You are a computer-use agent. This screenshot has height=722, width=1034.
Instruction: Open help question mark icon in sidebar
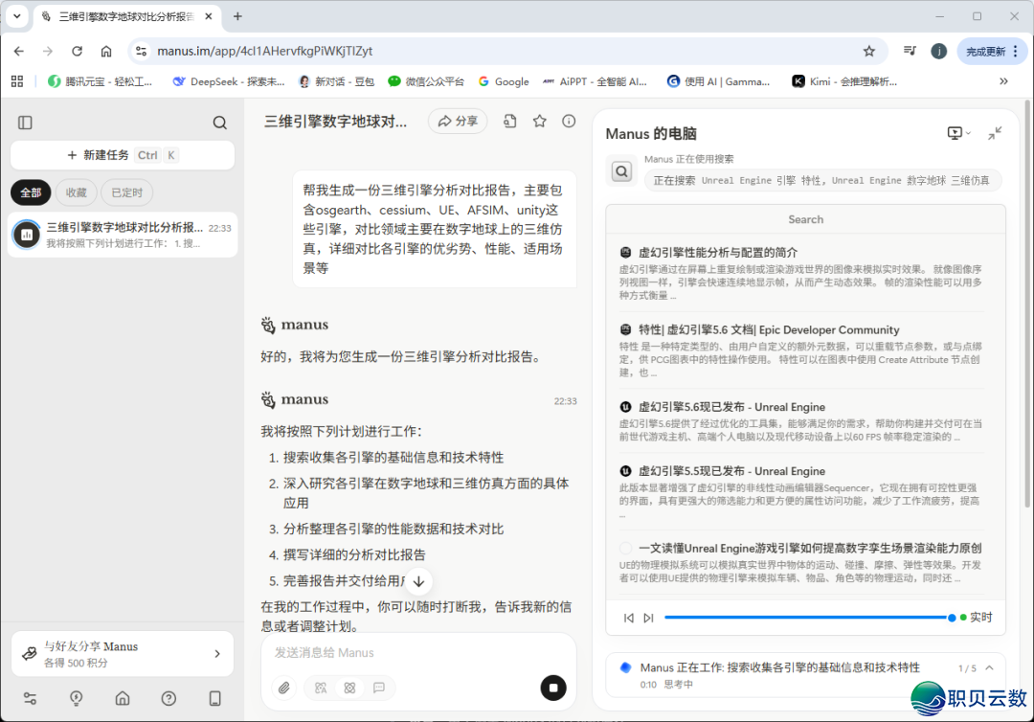pyautogui.click(x=169, y=699)
